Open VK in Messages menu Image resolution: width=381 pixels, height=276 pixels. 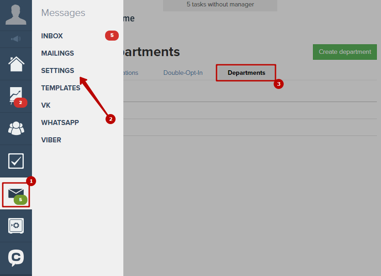(46, 105)
